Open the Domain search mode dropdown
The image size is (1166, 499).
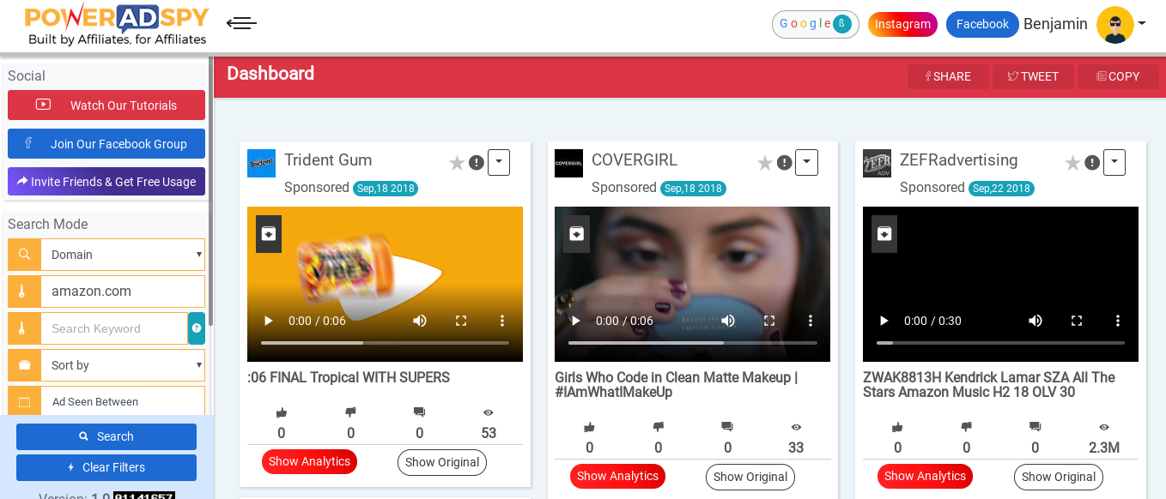click(x=123, y=255)
